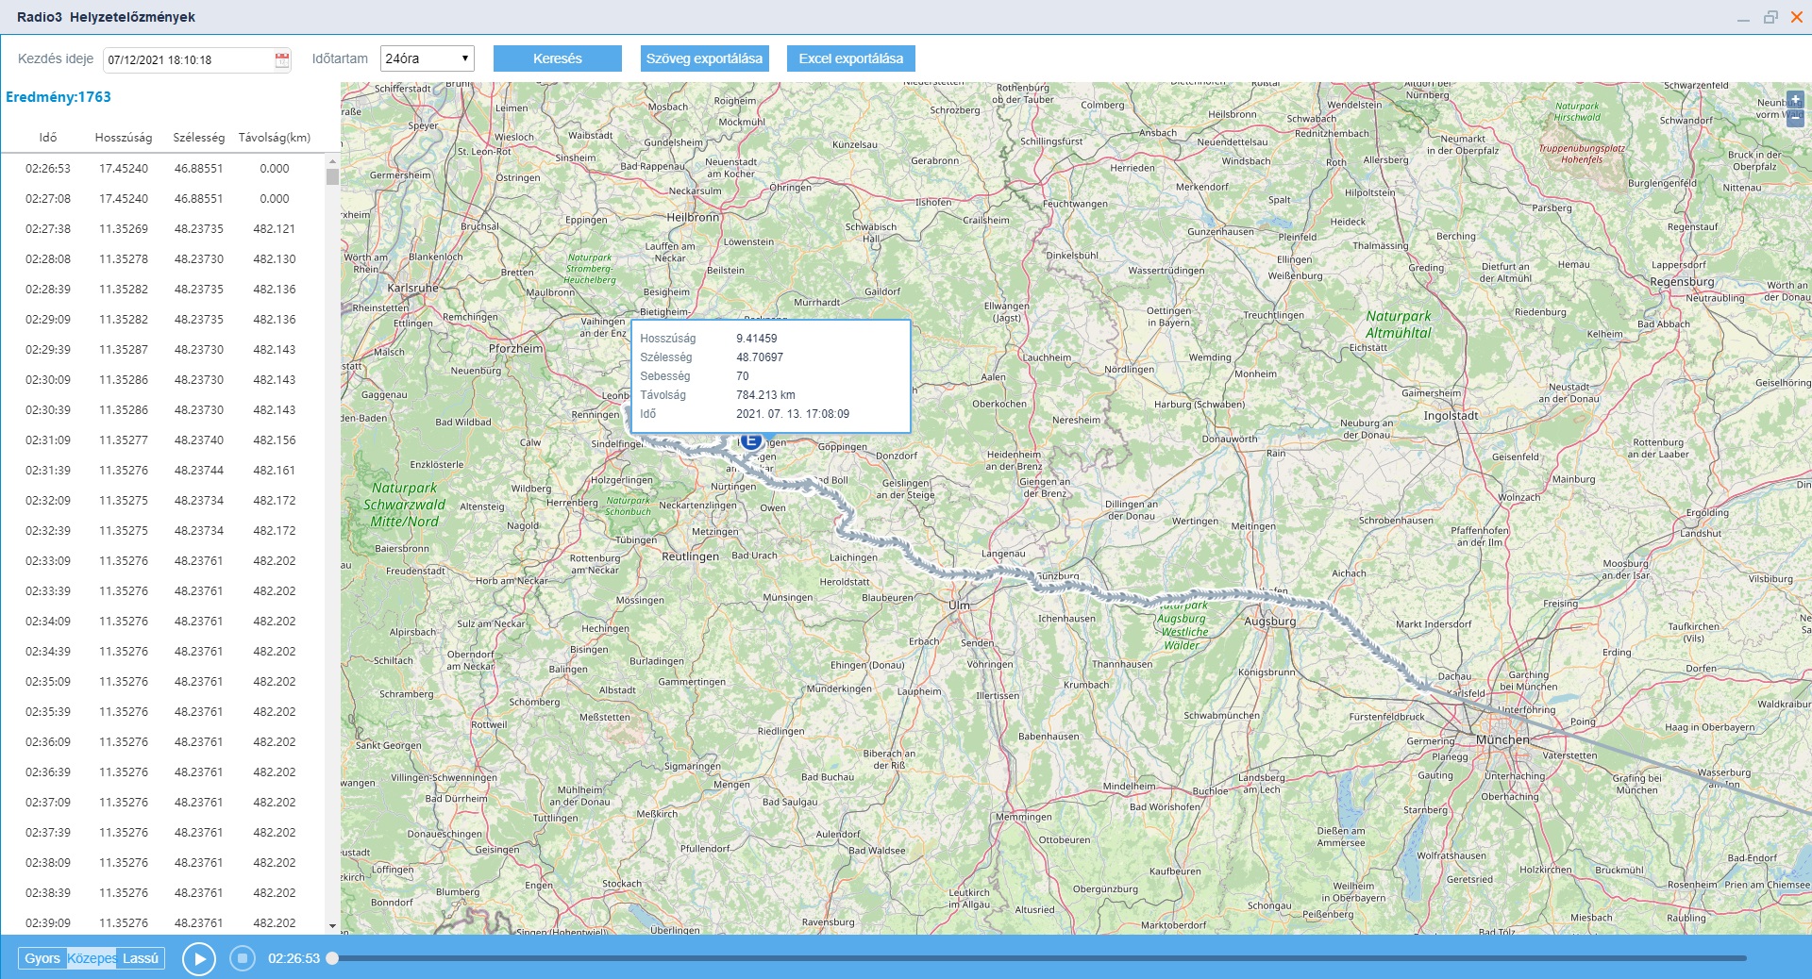This screenshot has width=1812, height=979.
Task: Click Excel exportálása button
Action: pos(850,58)
